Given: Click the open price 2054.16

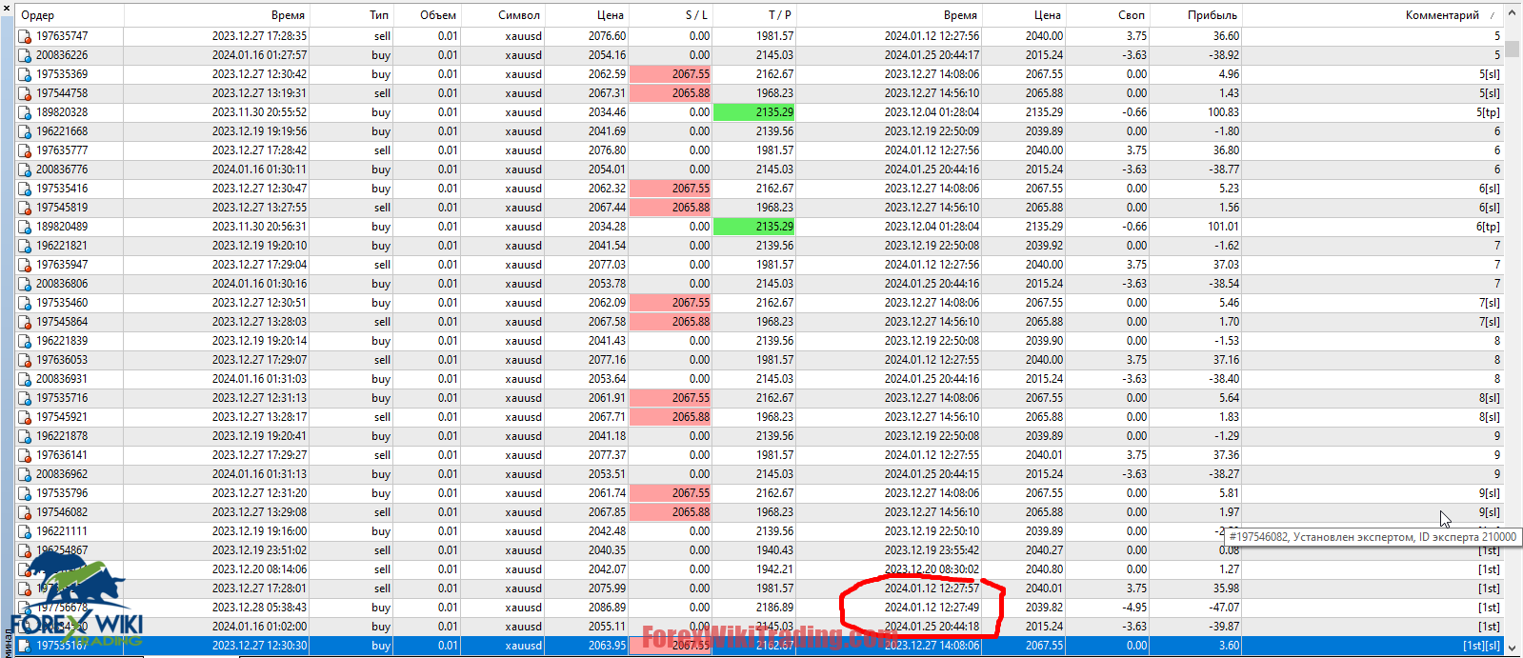Looking at the screenshot, I should [607, 55].
